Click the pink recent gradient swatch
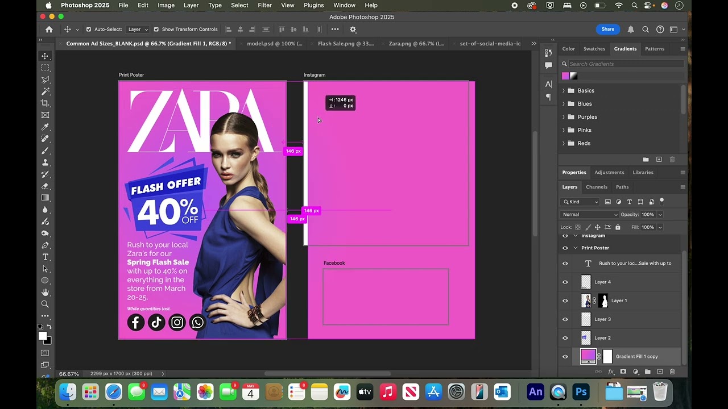The image size is (728, 409). coord(565,76)
